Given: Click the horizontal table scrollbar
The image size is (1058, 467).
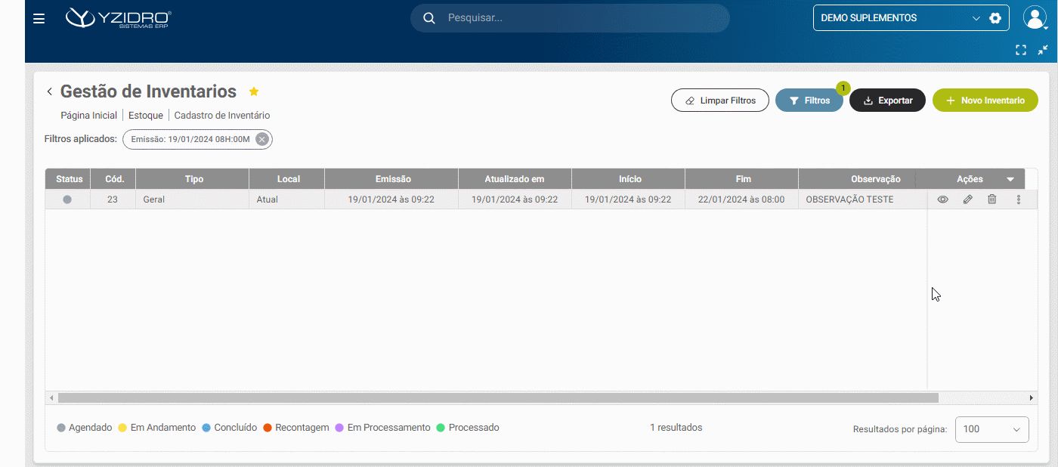Looking at the screenshot, I should coord(497,397).
